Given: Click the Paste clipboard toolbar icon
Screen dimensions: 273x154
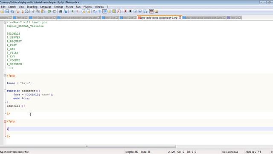Looking at the screenshot, I should tap(43, 12).
